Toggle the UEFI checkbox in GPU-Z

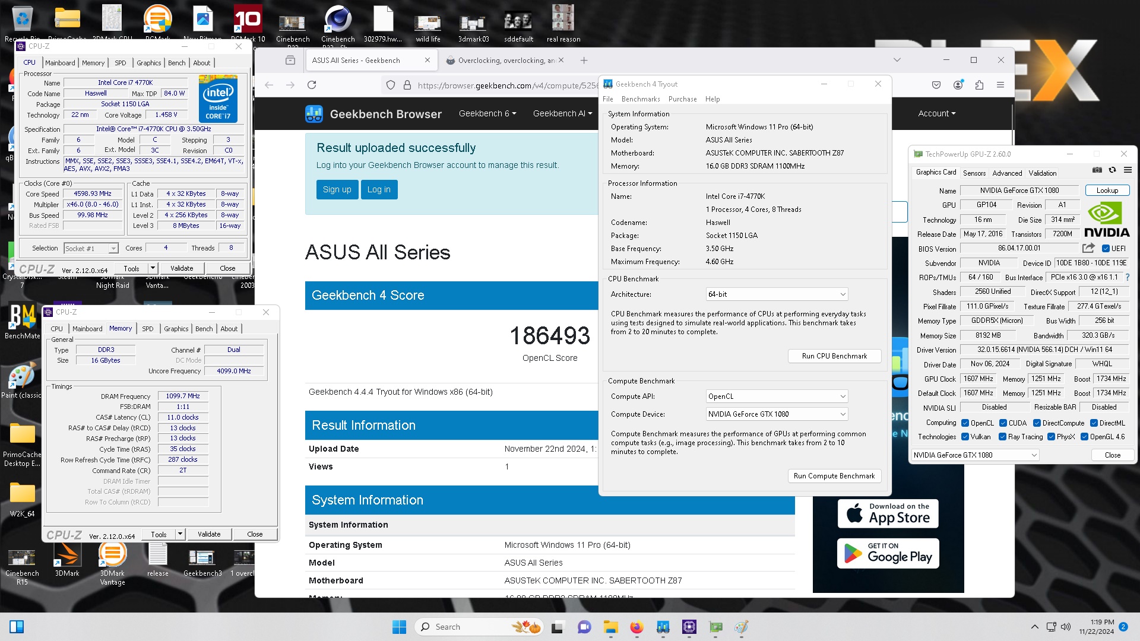1106,249
